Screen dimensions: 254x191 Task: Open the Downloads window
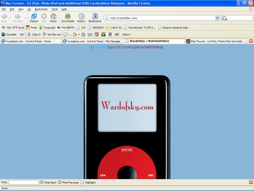point(67,18)
